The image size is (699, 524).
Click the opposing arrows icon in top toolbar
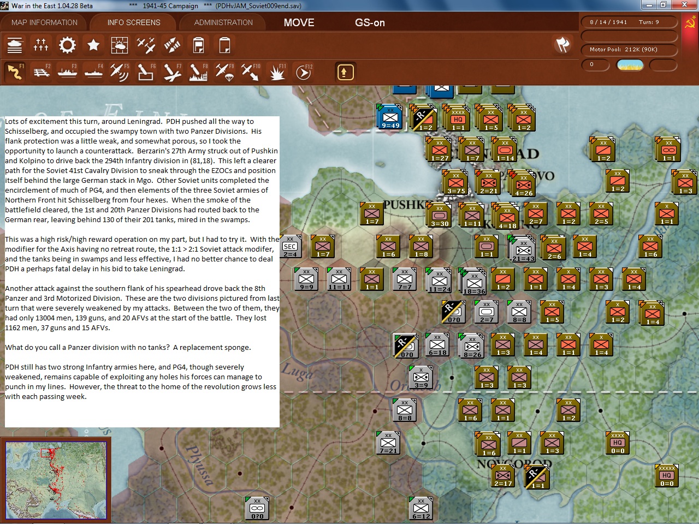172,45
